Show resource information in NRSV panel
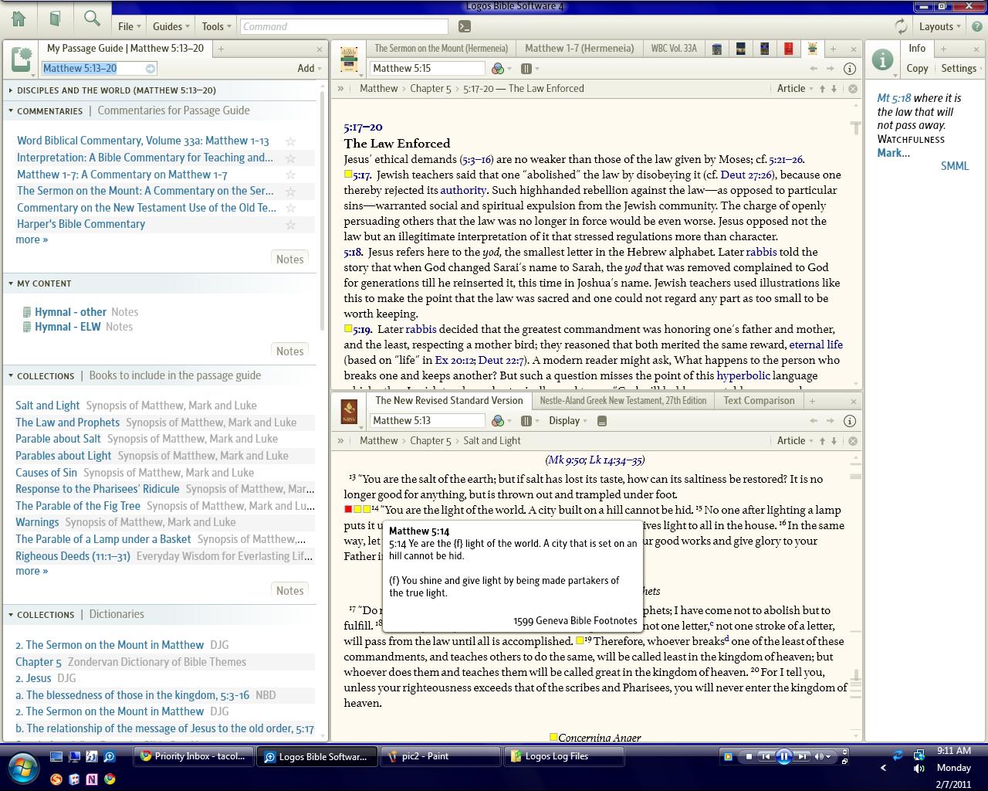This screenshot has height=791, width=988. pos(850,421)
